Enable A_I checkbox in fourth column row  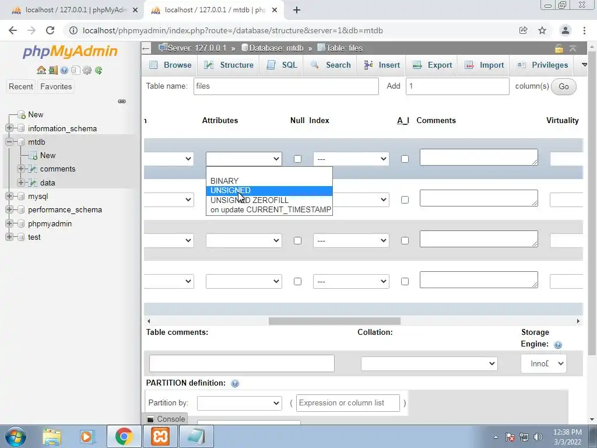pos(405,282)
